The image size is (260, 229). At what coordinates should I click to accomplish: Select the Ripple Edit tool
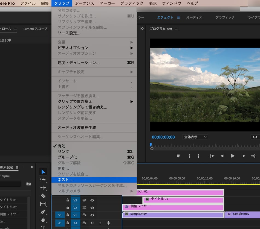43,188
